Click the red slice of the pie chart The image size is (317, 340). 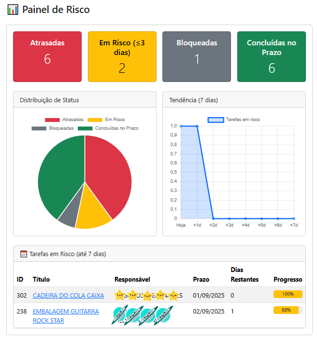click(109, 178)
